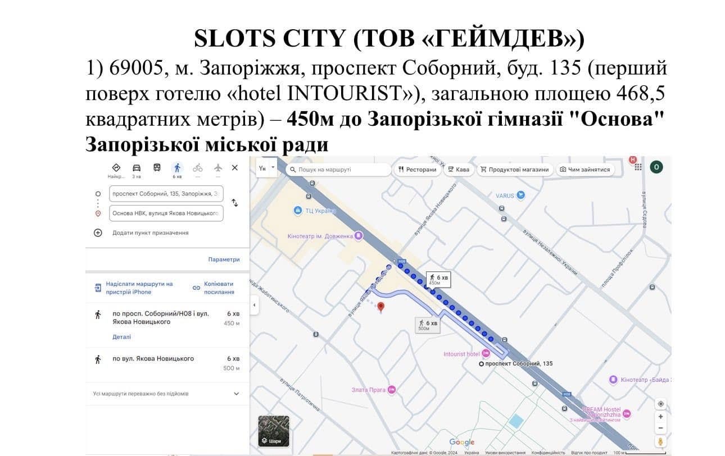Screen dimensions: 725x456
Task: Click the 6 хв 450м route label
Action: pyautogui.click(x=438, y=280)
